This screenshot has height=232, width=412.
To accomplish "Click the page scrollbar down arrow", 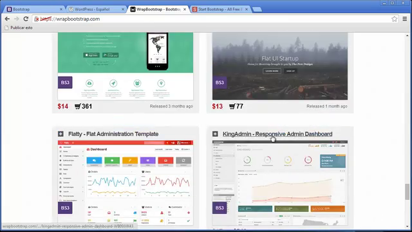I will tap(407, 226).
